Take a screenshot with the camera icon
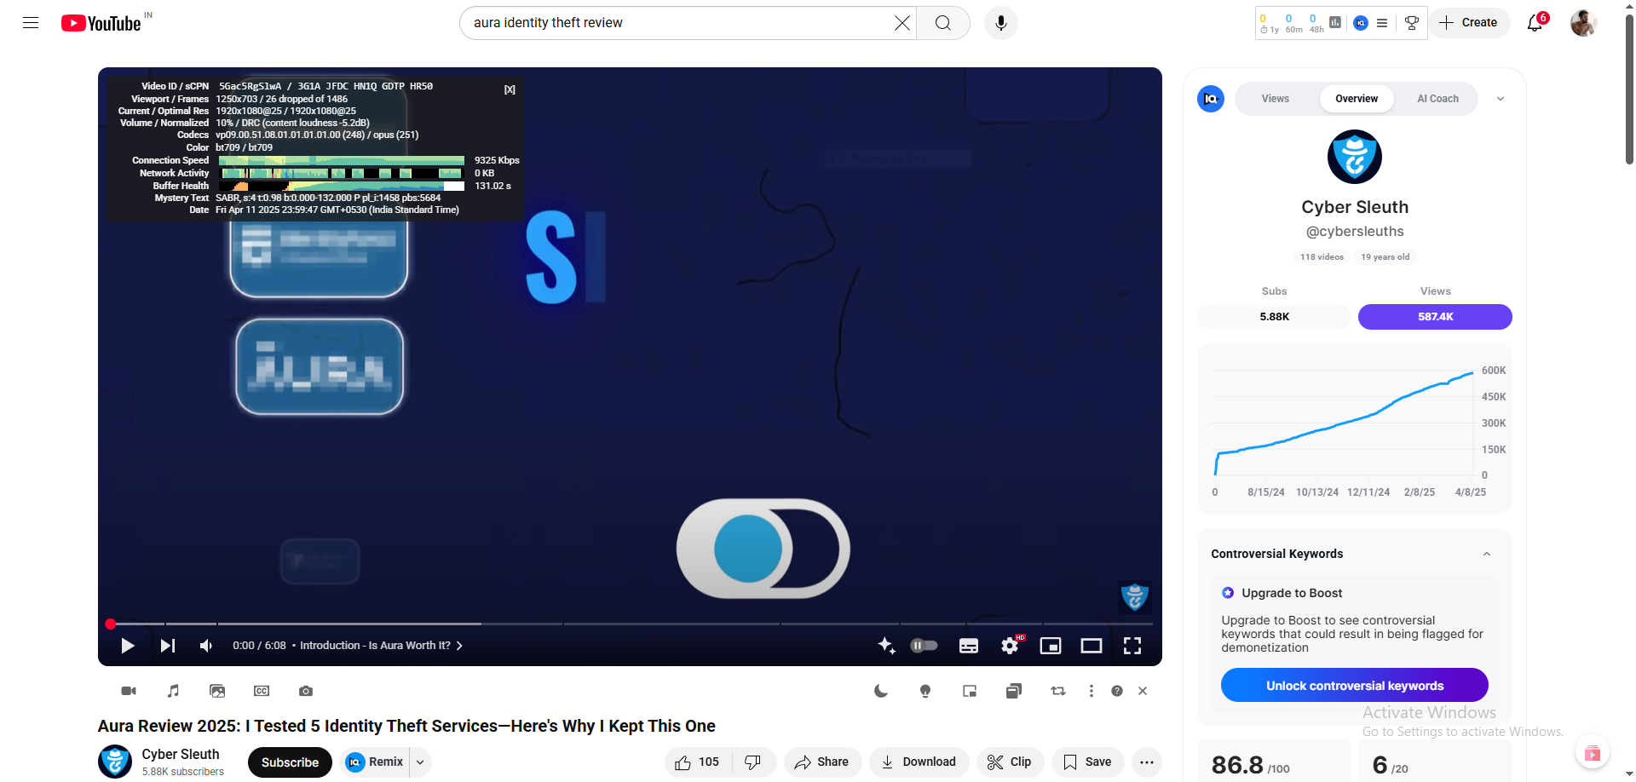The width and height of the screenshot is (1636, 782). [x=306, y=691]
